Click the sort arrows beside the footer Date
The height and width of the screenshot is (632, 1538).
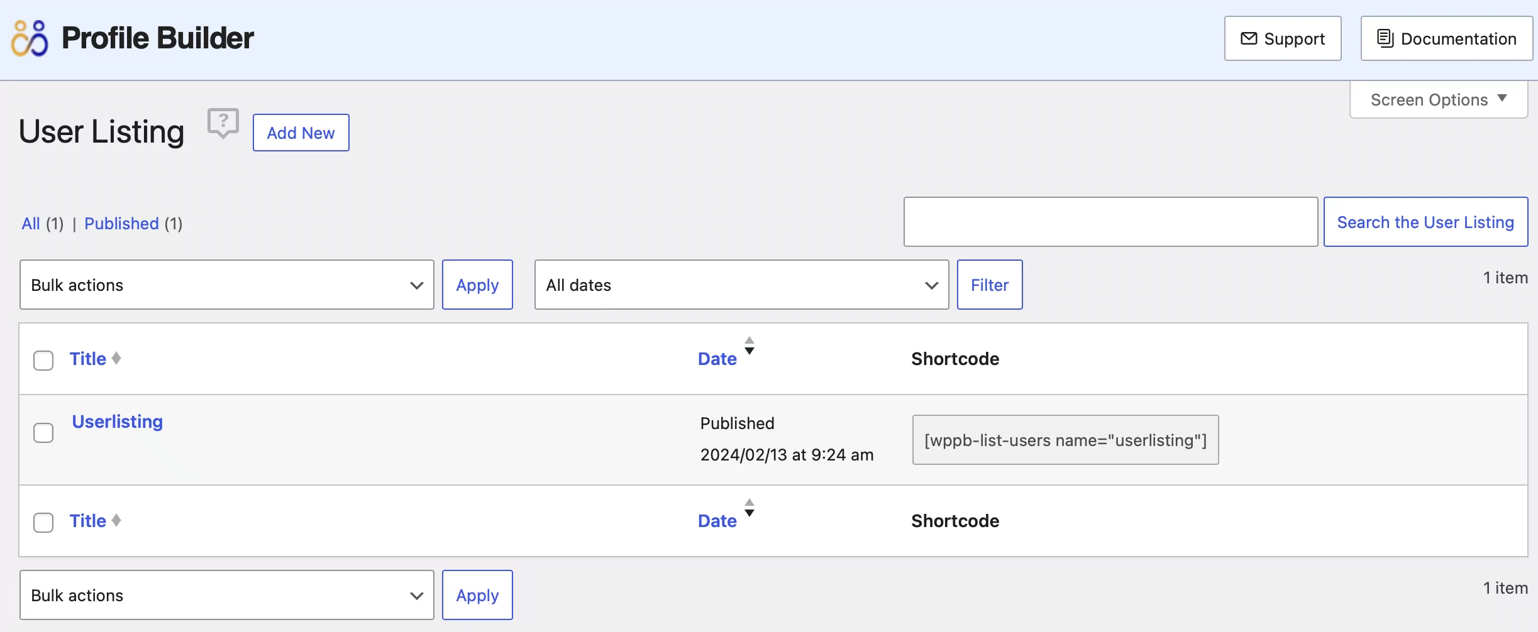(x=750, y=508)
